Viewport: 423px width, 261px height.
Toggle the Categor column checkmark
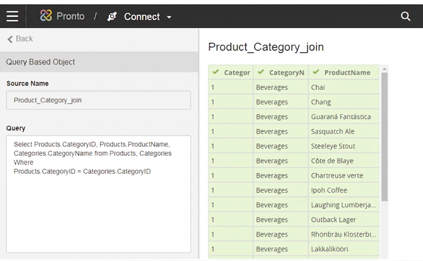point(216,72)
